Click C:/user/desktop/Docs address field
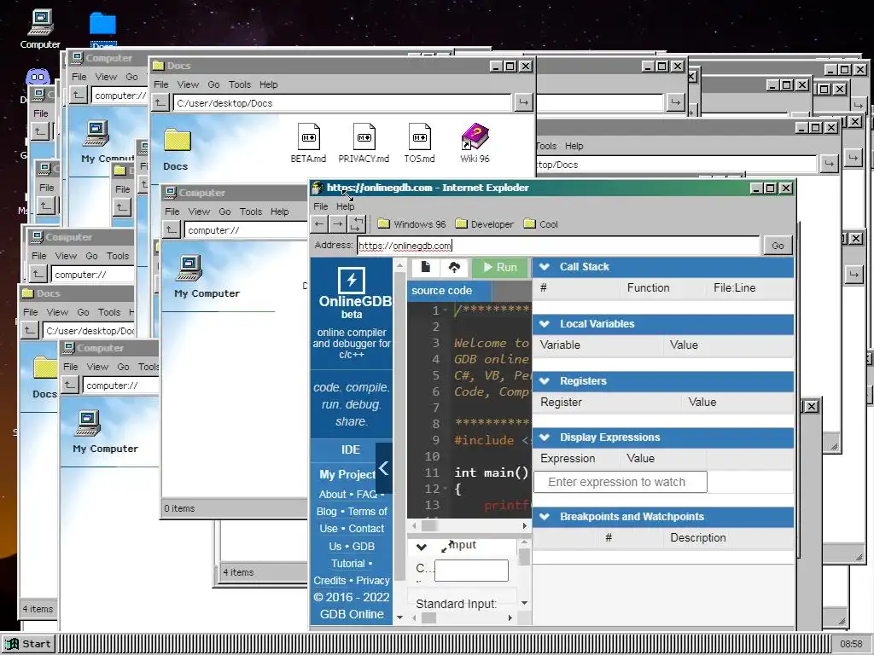 click(x=342, y=103)
